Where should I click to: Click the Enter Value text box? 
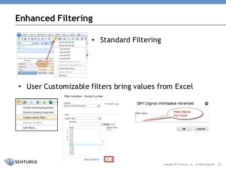pyautogui.click(x=172, y=118)
